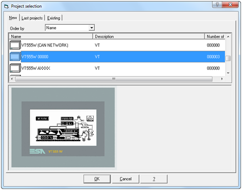
Task: Click the Number of column header
Action: [215, 36]
